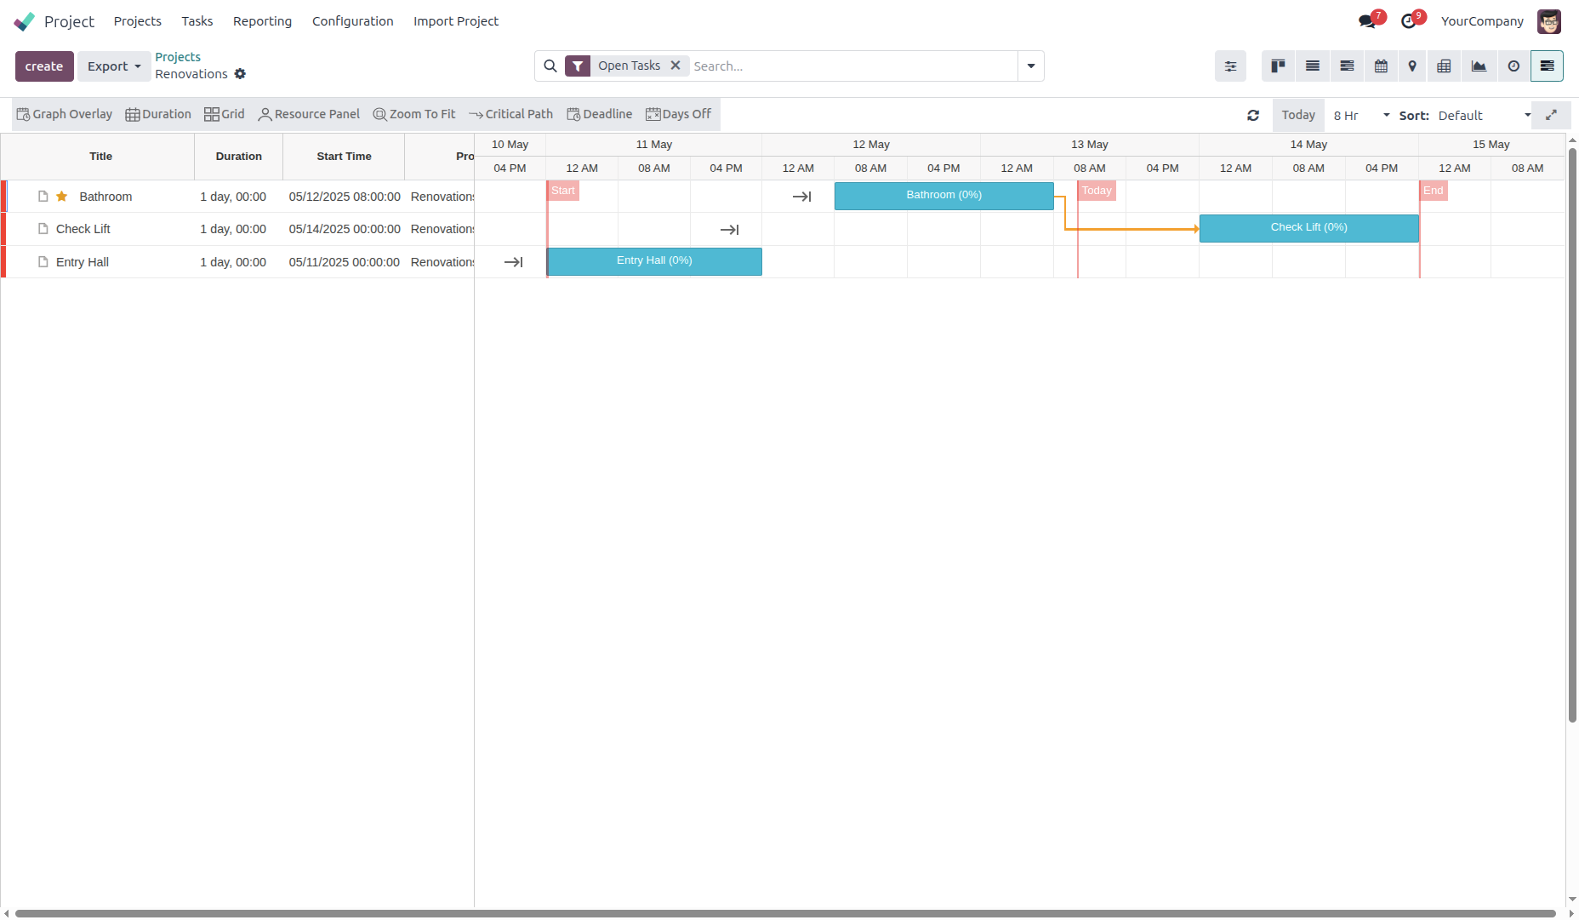
Task: Switch to Map view
Action: tap(1412, 66)
